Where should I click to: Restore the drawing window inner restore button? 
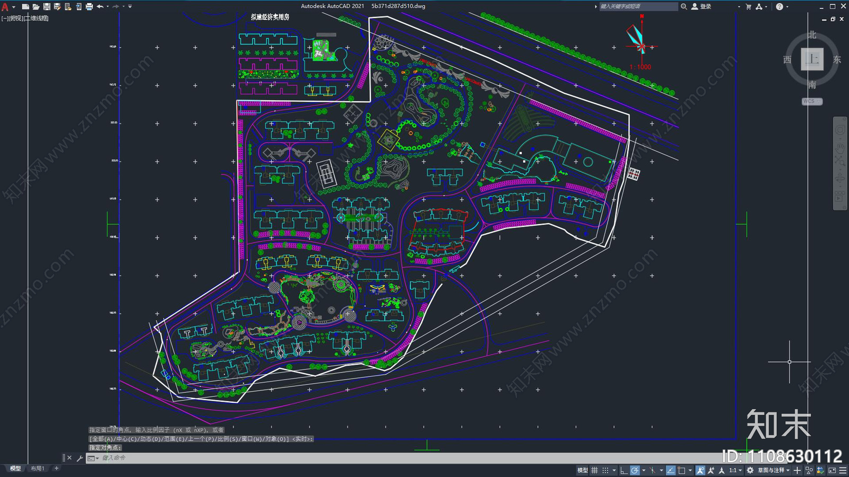[x=833, y=19]
